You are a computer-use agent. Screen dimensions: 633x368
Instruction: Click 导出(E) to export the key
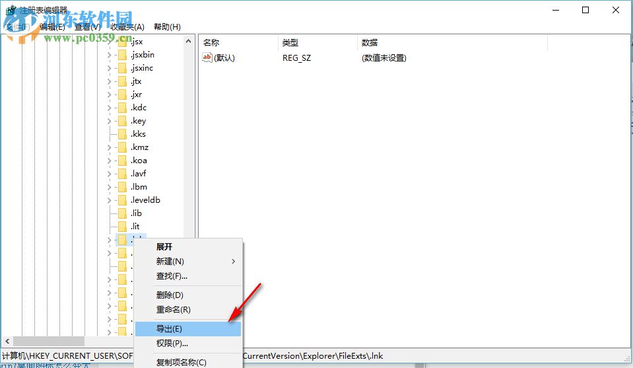click(x=188, y=329)
